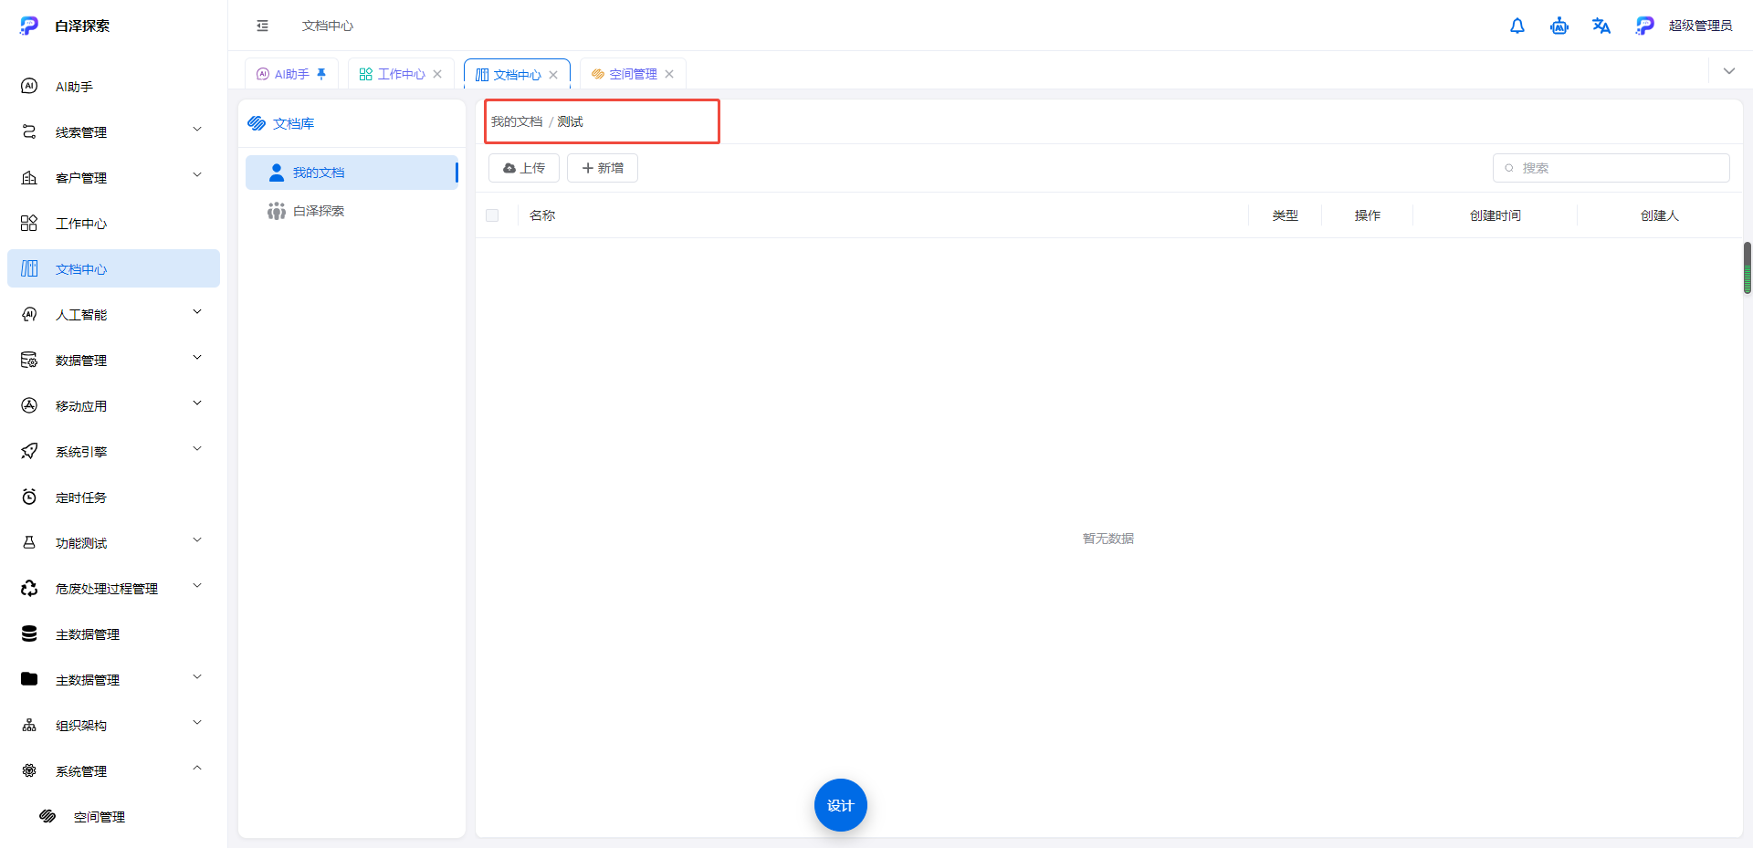The height and width of the screenshot is (848, 1753).
Task: Click the pin icon on the AI助手 tab
Action: tap(321, 74)
